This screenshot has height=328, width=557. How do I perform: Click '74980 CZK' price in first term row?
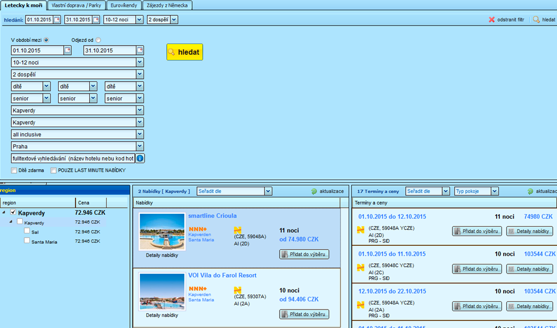[538, 217]
